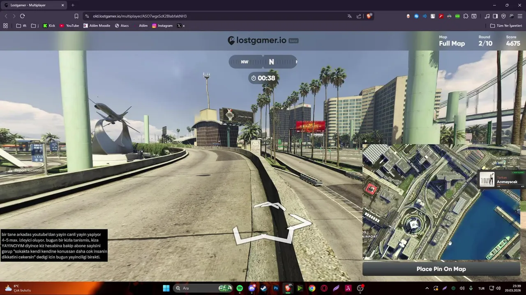Click the red helipad on the minimap
This screenshot has width=526, height=295.
pyautogui.click(x=371, y=188)
